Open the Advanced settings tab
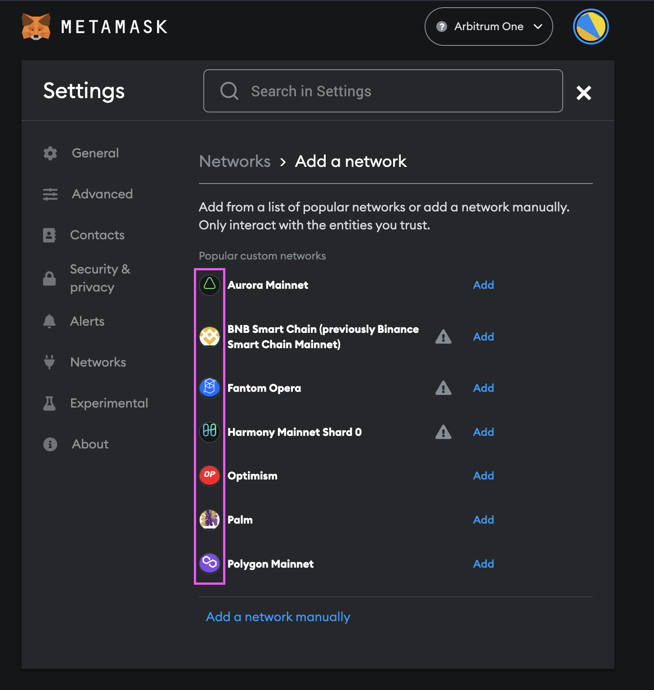Image resolution: width=654 pixels, height=690 pixels. click(x=102, y=194)
